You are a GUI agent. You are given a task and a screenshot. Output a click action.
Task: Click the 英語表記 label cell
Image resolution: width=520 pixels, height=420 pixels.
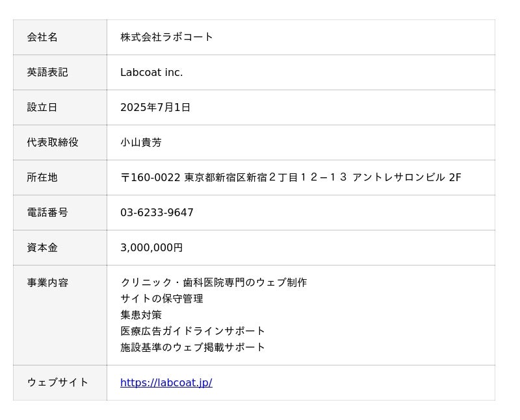[x=60, y=72]
